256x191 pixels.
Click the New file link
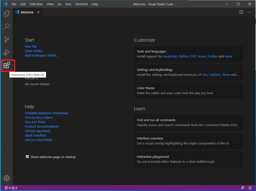[x=30, y=46]
